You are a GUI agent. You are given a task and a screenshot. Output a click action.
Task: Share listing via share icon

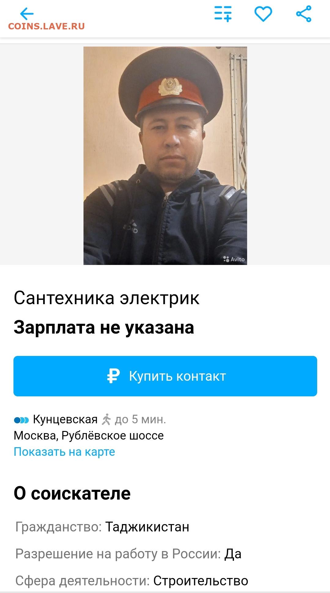[x=304, y=14]
